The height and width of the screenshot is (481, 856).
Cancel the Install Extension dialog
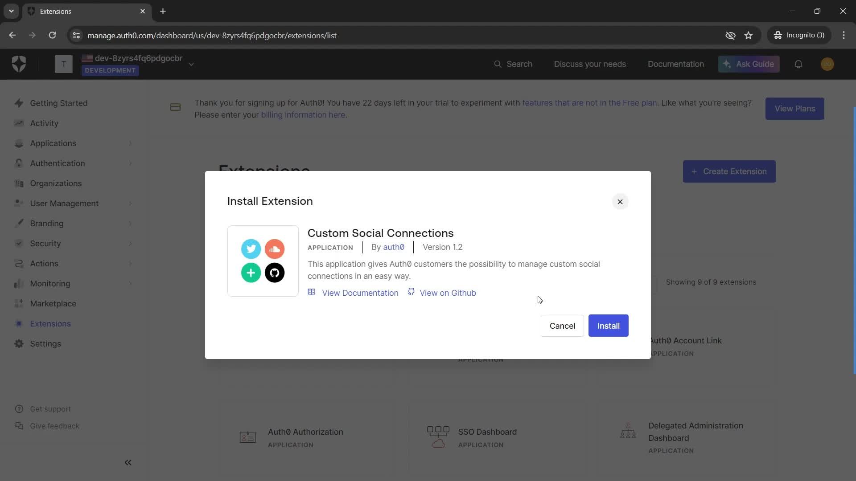tap(562, 326)
